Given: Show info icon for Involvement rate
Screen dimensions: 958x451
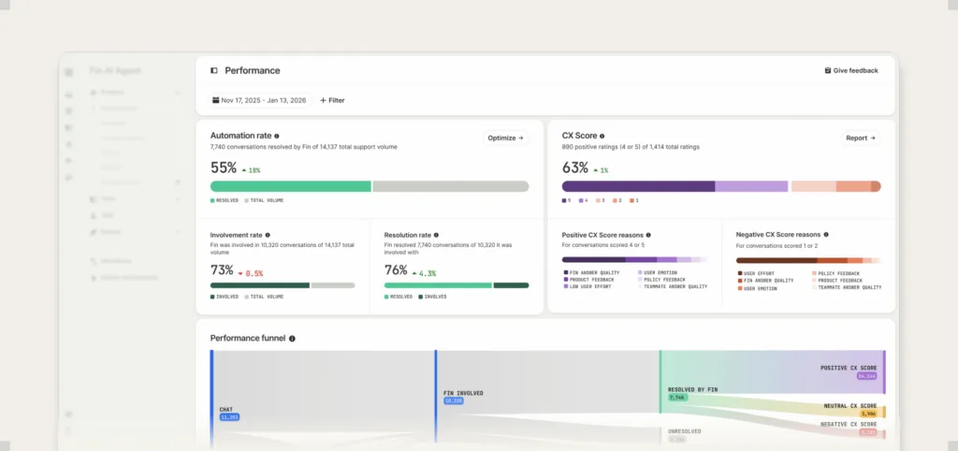Looking at the screenshot, I should click(x=268, y=235).
